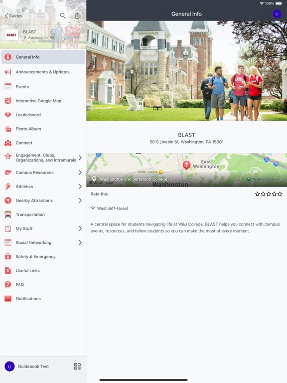Click the Events calendar icon
Screen dimensions: 287x383
click(8, 87)
